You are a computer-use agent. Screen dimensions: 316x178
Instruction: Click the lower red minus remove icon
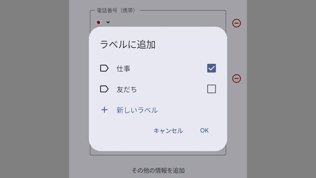click(x=236, y=78)
